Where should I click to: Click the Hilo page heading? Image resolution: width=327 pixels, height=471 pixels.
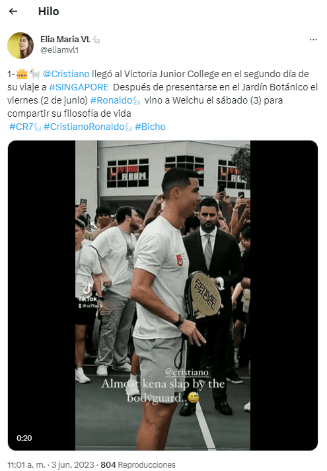pos(49,11)
